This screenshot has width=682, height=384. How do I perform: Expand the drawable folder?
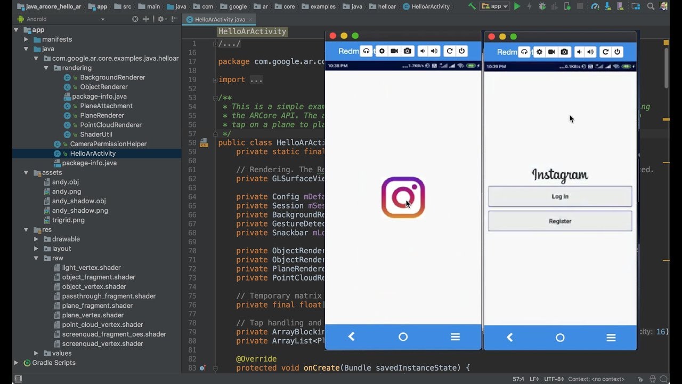pos(36,239)
